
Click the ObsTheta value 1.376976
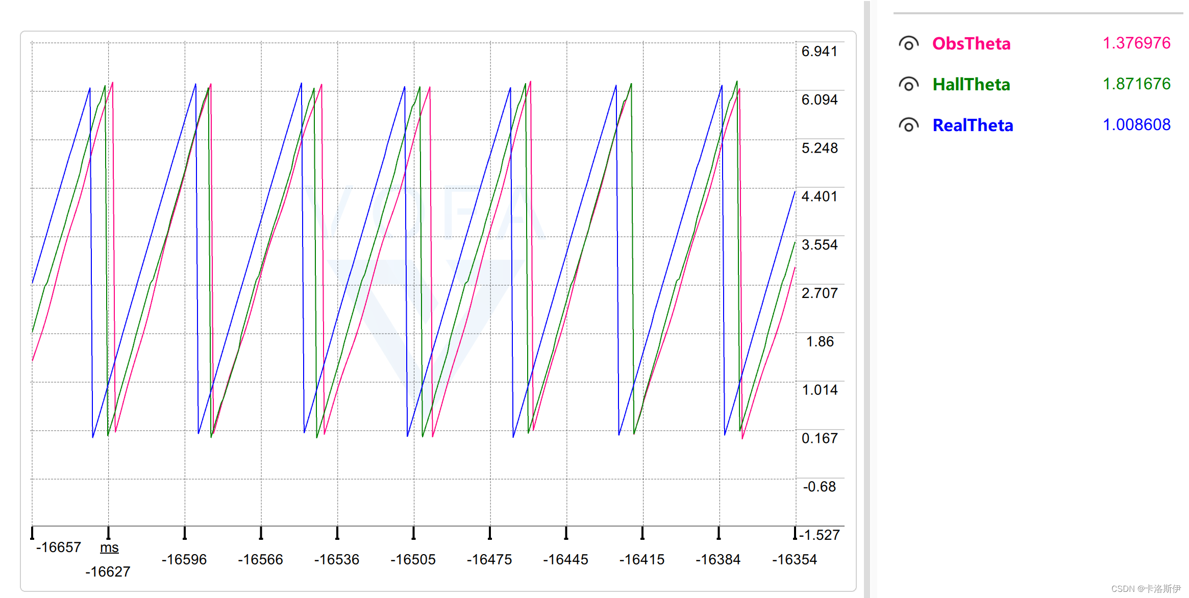tap(1136, 43)
